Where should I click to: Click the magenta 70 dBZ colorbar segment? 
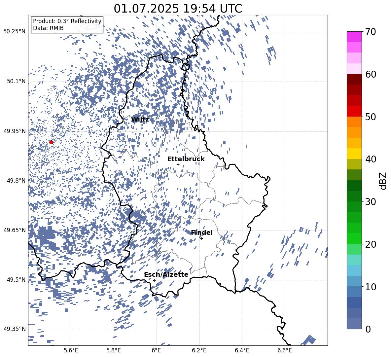click(x=354, y=37)
